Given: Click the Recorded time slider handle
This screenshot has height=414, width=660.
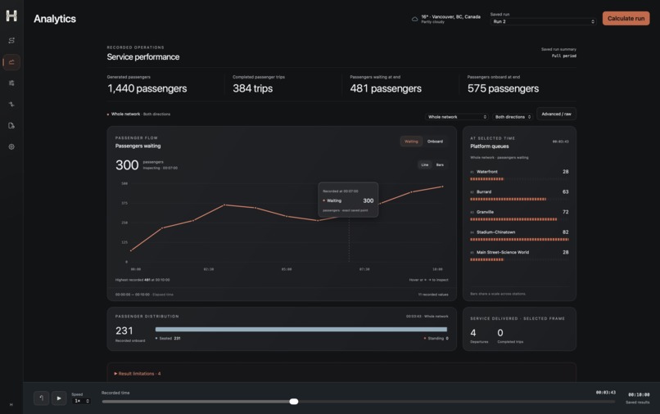Looking at the screenshot, I should coord(294,402).
